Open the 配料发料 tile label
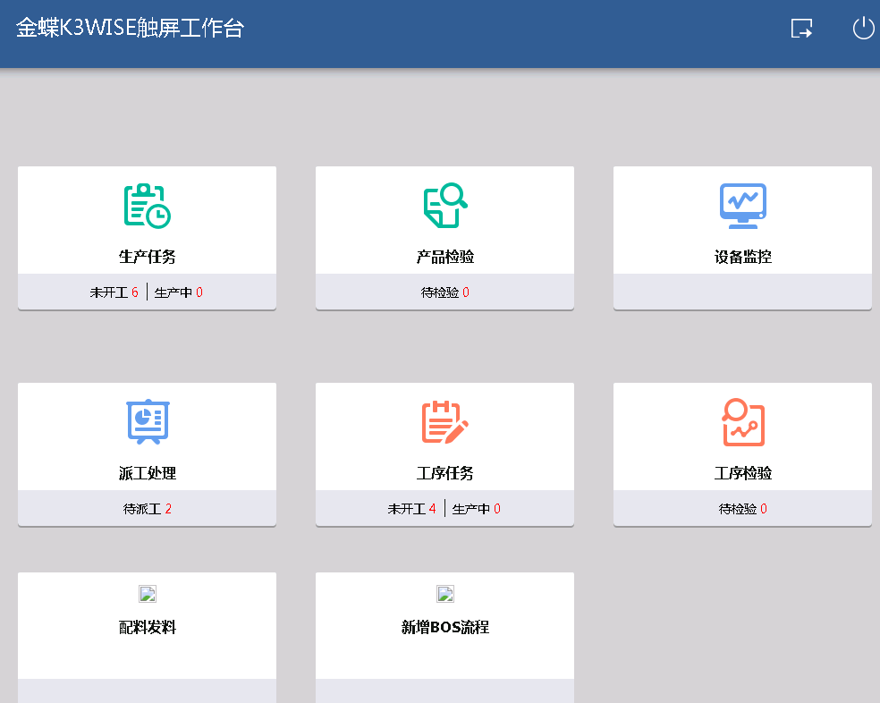This screenshot has height=703, width=880. (147, 628)
